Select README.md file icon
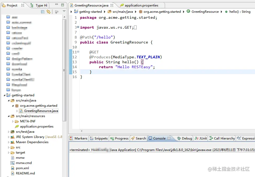Screen dimensions: 255x177 point(13,173)
